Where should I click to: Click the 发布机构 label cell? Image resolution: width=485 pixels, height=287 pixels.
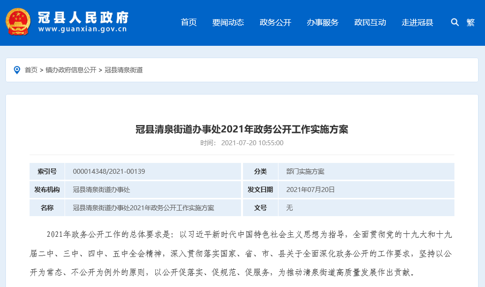pos(47,190)
